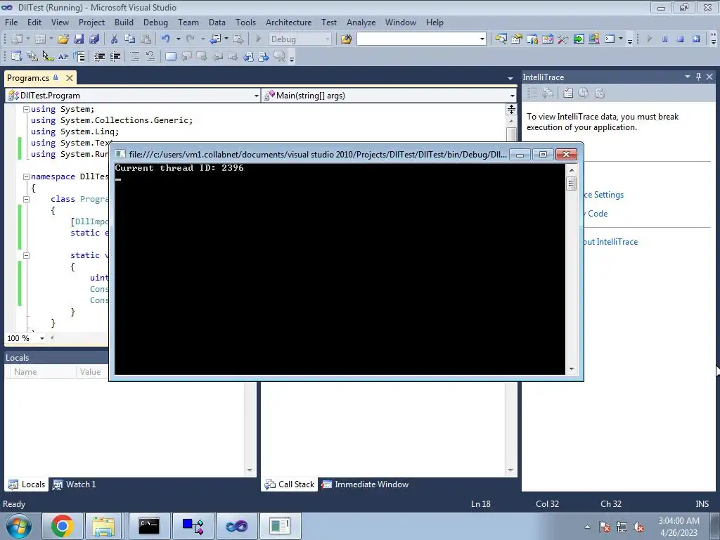720x540 pixels.
Task: Open the undo history dropdown arrow
Action: tap(178, 39)
